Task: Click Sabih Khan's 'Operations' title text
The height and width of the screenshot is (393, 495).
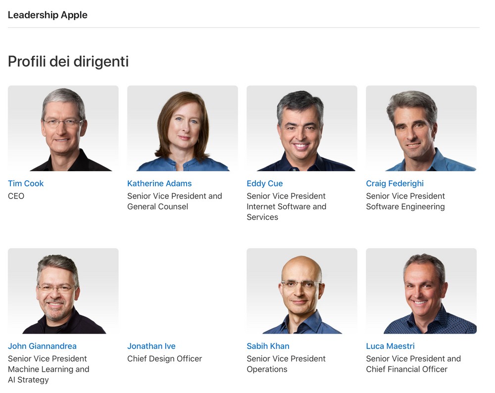Action: tap(267, 369)
